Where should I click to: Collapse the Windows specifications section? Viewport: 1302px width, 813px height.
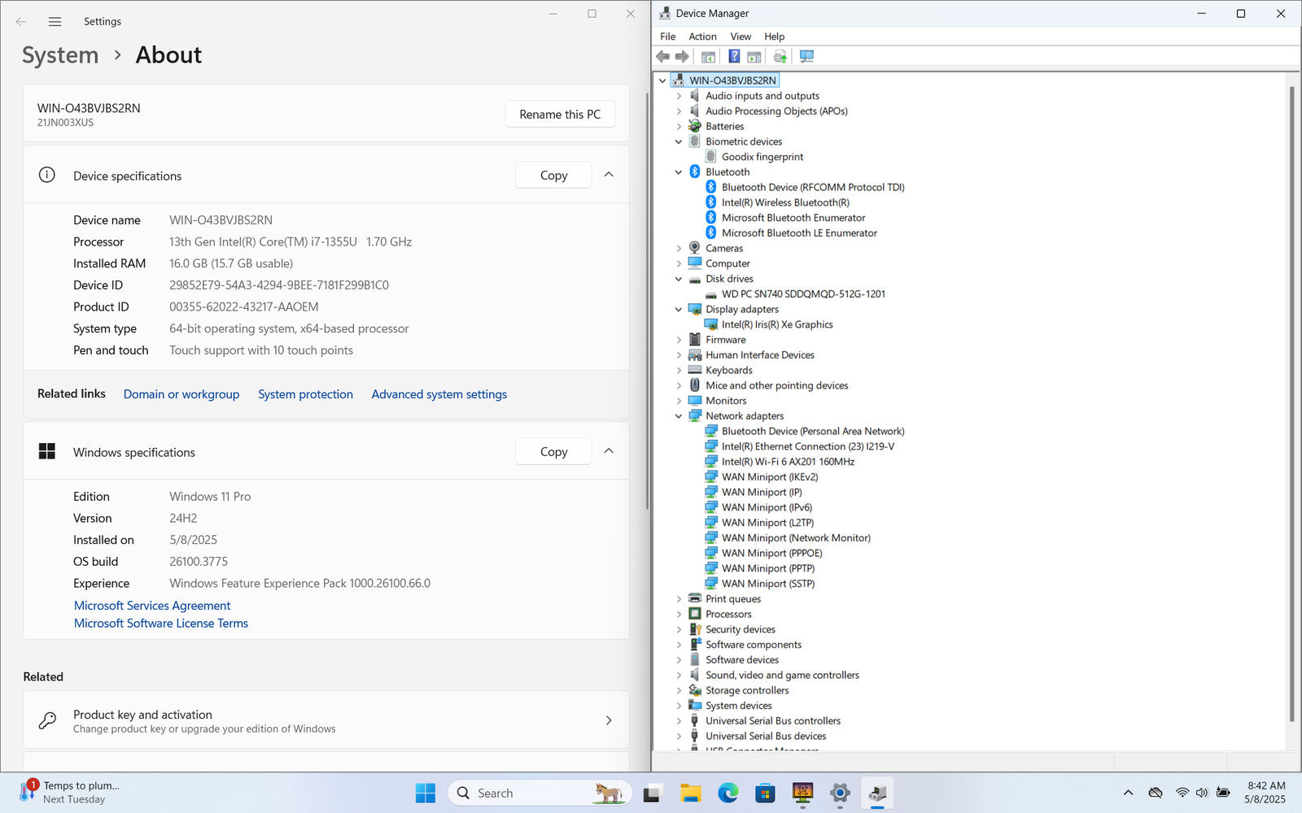609,451
